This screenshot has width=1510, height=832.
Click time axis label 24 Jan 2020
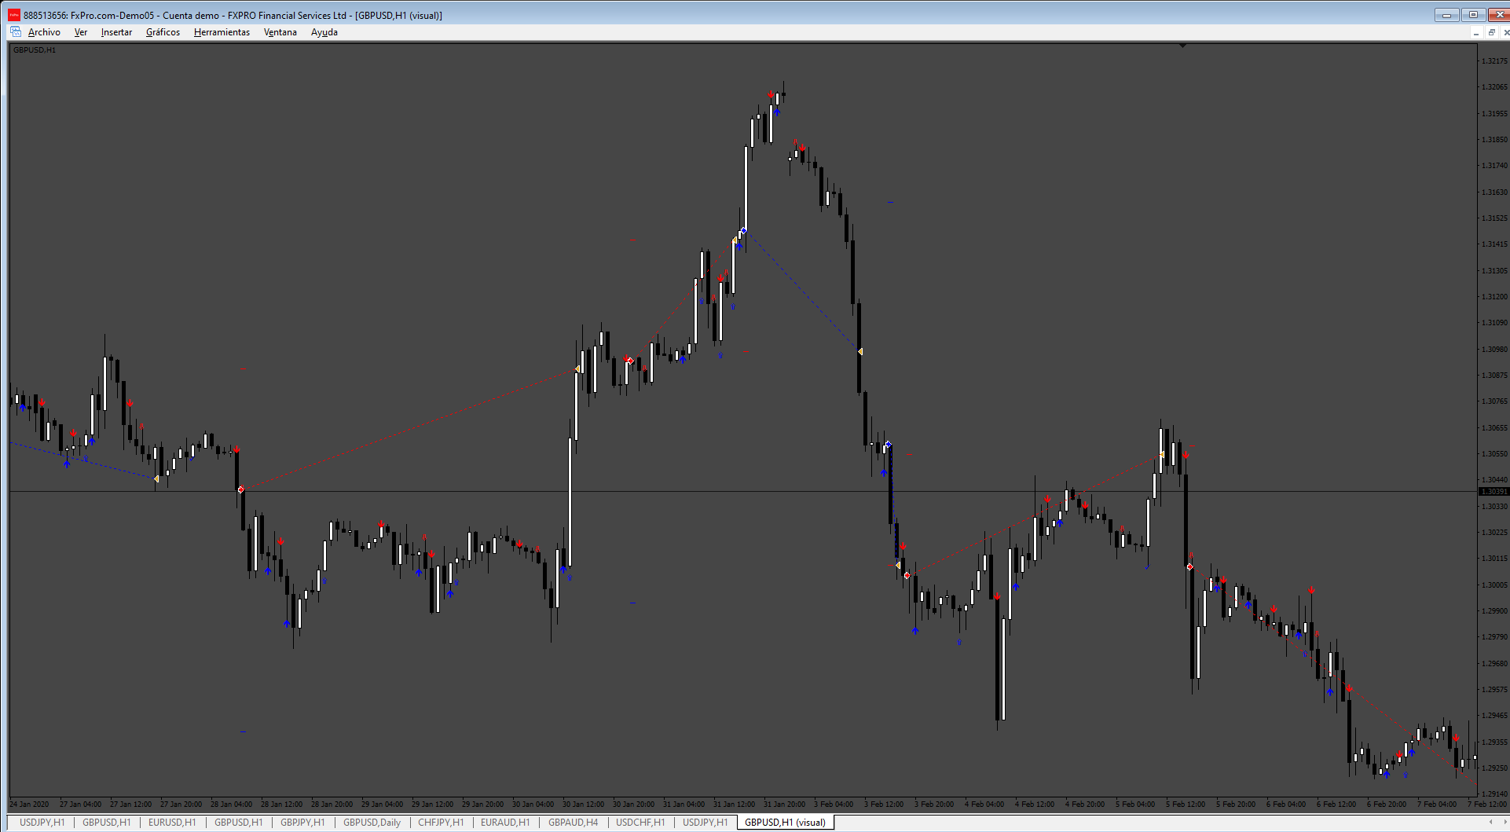point(29,805)
